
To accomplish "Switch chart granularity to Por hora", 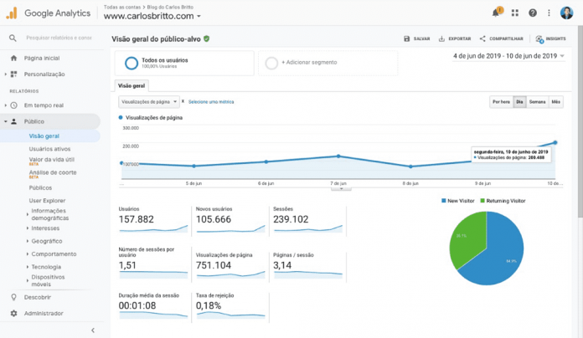I will click(501, 101).
